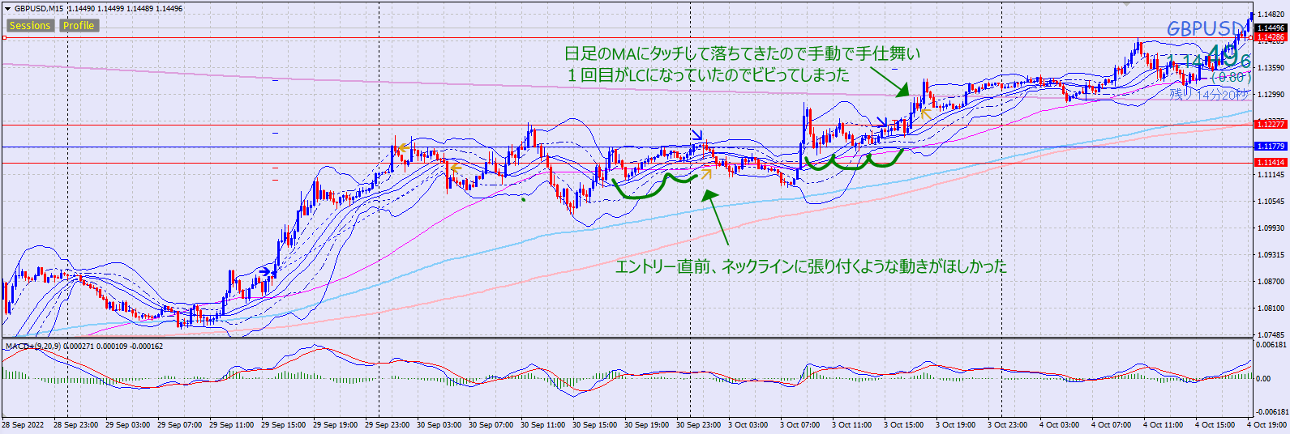
Task: Click the black current price tag 1.14496
Action: [1271, 28]
